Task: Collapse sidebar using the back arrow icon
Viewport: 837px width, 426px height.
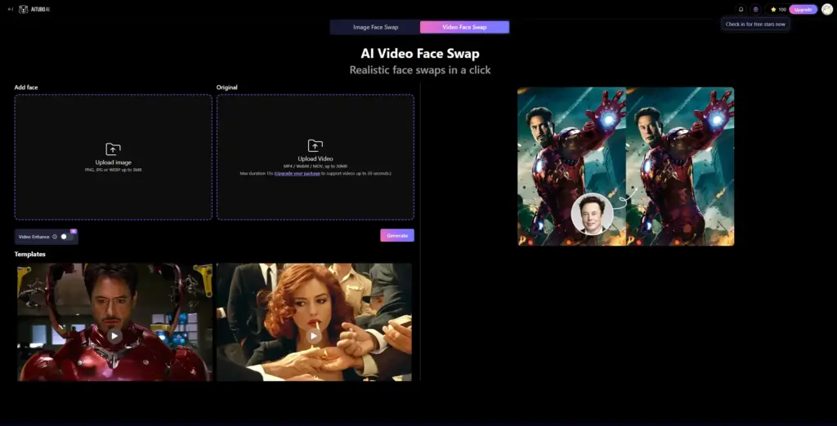Action: (x=10, y=9)
